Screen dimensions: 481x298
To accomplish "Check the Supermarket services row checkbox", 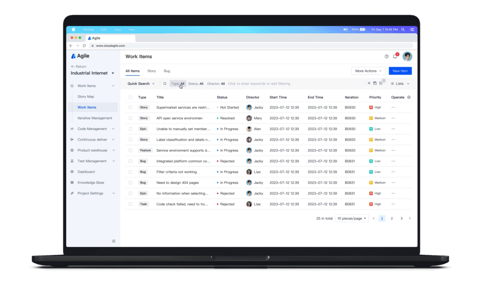I will click(131, 107).
